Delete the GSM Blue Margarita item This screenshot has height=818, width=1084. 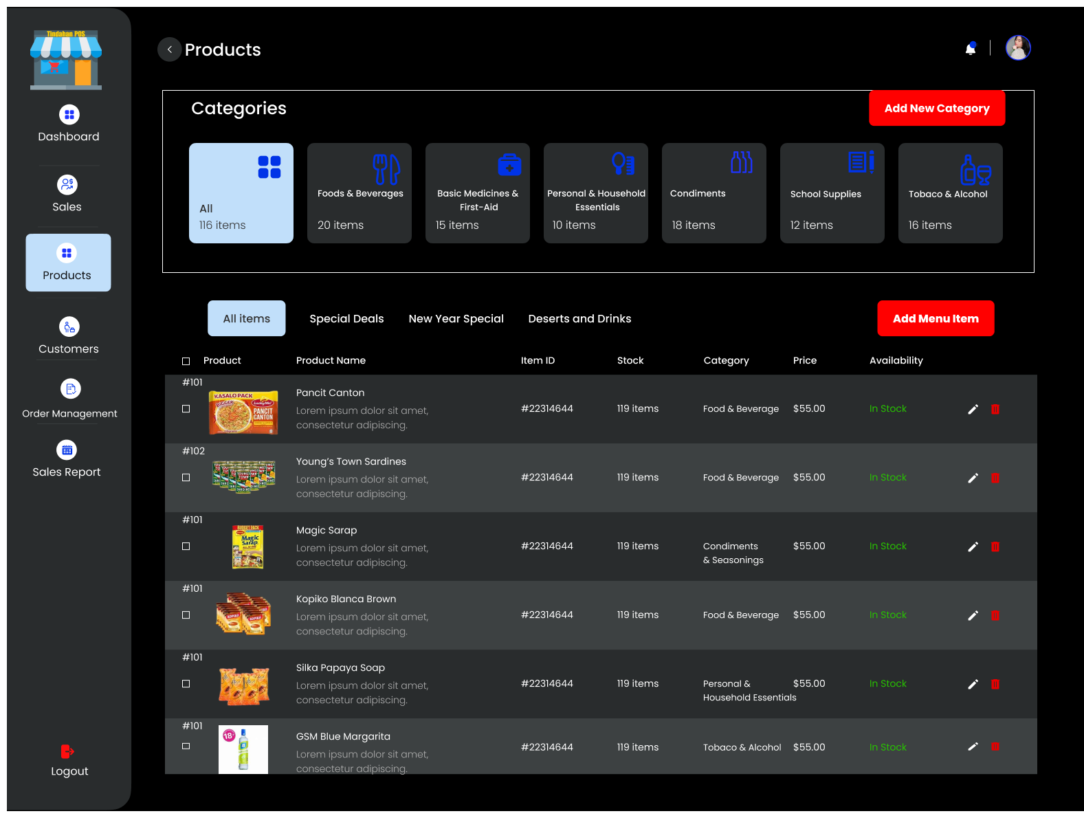tap(995, 747)
